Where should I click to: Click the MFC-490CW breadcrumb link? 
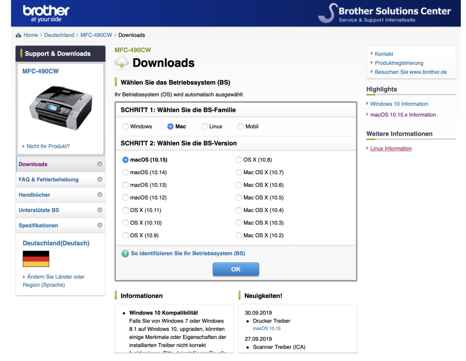pos(96,35)
